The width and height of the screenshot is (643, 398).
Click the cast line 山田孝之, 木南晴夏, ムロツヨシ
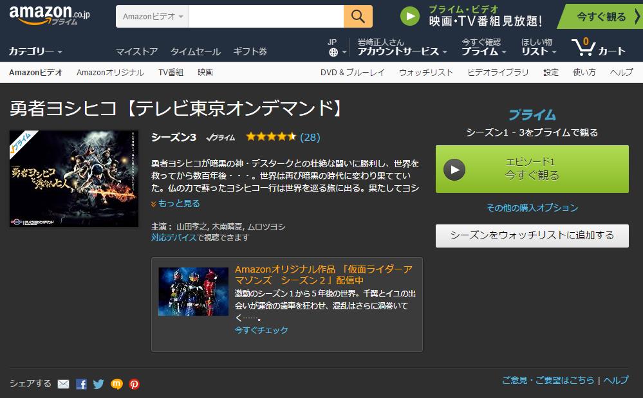click(x=230, y=227)
